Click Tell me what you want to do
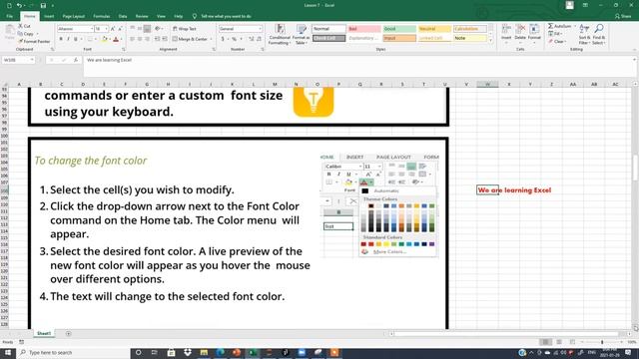The width and height of the screenshot is (639, 359). (x=222, y=16)
